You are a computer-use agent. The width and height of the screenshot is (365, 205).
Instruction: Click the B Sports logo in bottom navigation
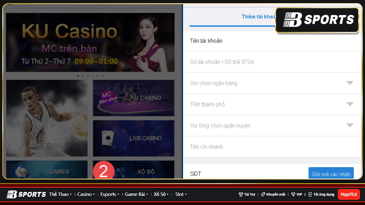(26, 195)
